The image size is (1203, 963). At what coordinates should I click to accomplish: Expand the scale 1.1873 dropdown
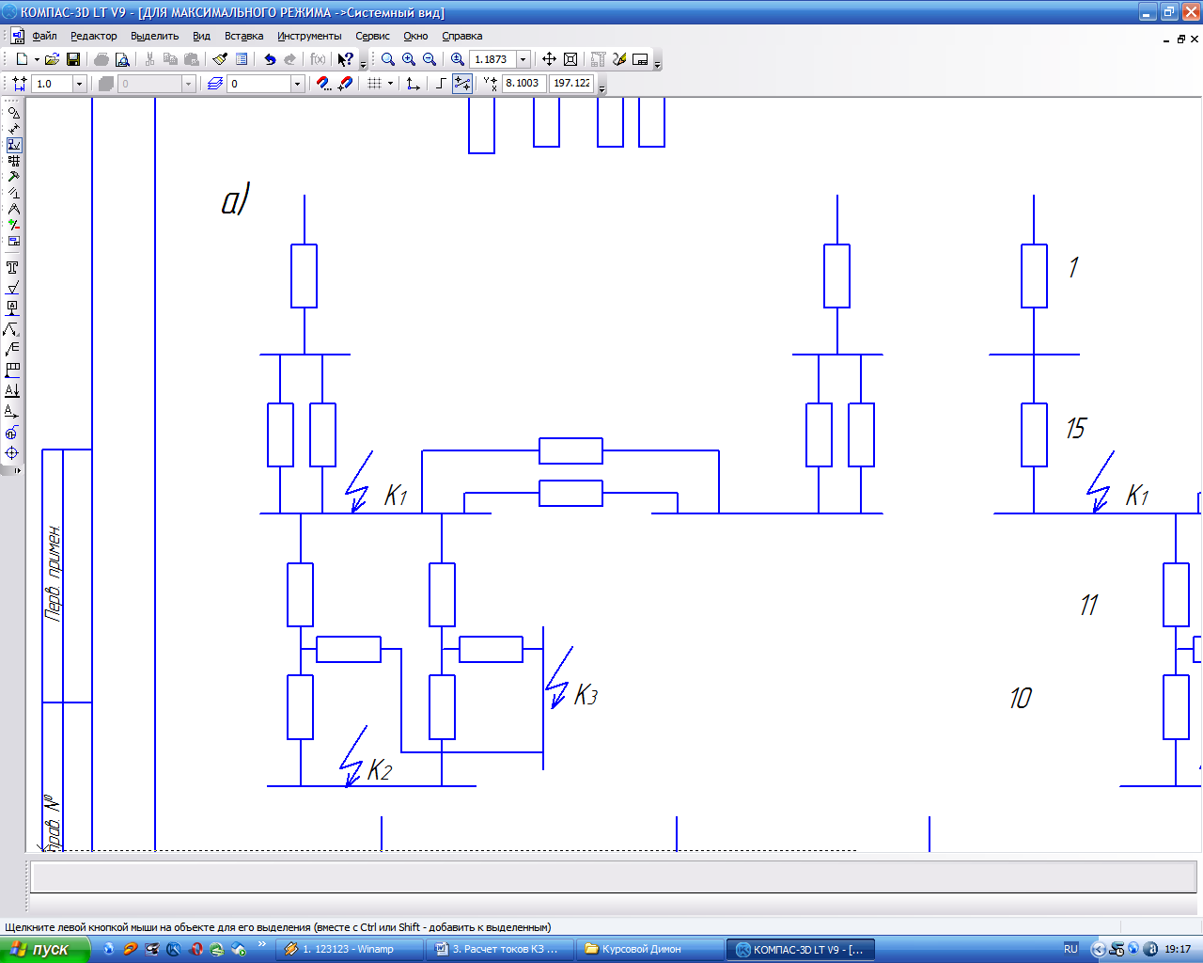523,59
